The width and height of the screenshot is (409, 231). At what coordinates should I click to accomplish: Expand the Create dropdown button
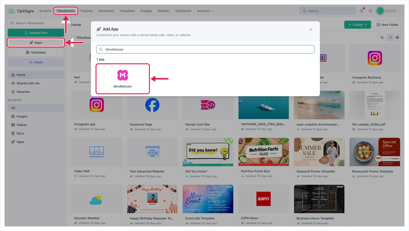358,25
